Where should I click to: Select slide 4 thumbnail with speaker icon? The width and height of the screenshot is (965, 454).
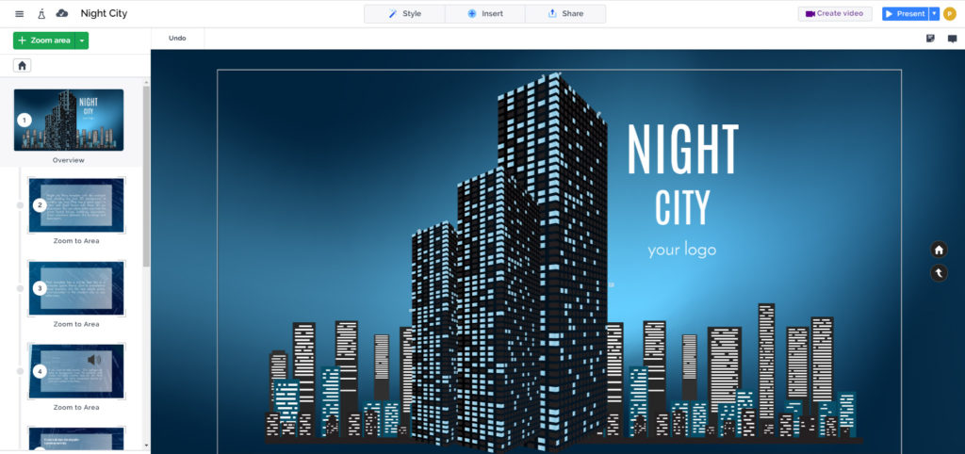point(76,370)
